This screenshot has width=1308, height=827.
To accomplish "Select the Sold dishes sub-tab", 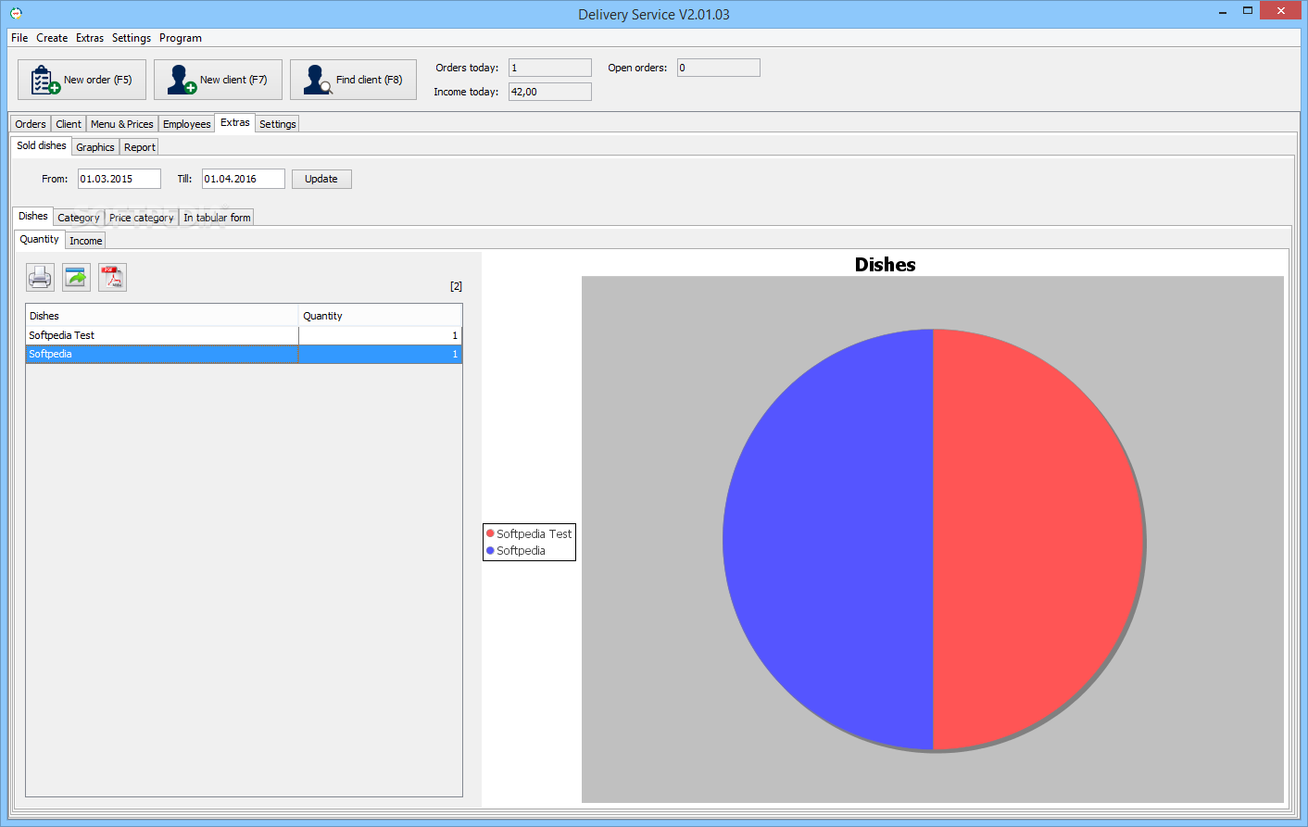I will [x=42, y=145].
